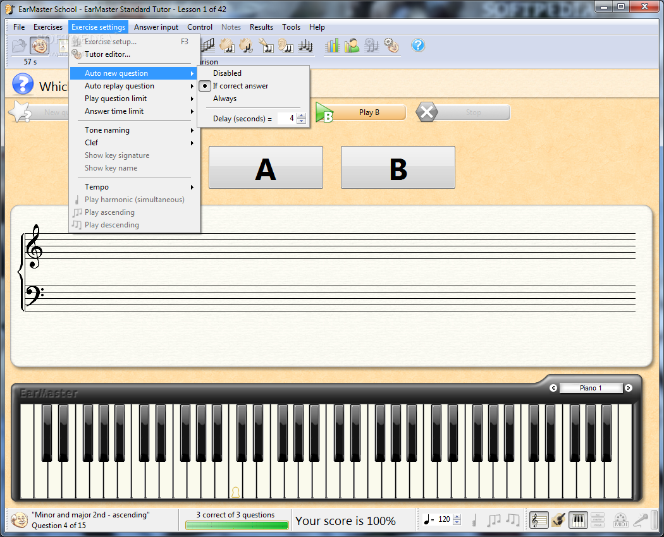Click the tempo value field showing 120
The image size is (664, 537).
[444, 520]
